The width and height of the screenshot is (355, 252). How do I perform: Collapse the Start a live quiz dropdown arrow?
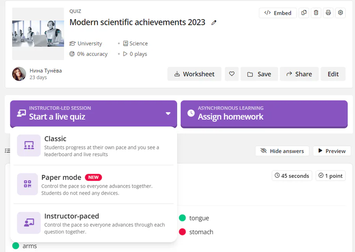pyautogui.click(x=168, y=113)
